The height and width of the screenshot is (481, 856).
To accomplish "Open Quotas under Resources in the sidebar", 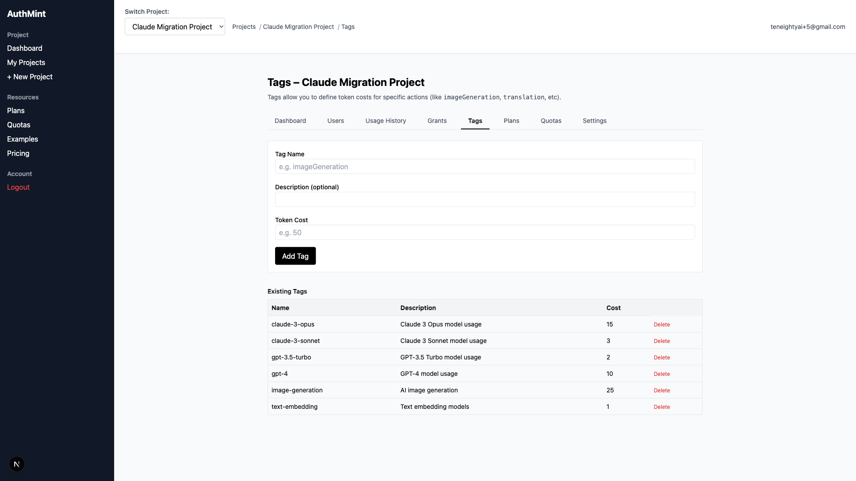I will 19,125.
